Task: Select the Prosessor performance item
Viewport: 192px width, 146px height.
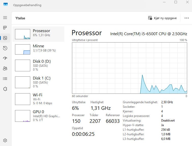Action: click(x=38, y=34)
